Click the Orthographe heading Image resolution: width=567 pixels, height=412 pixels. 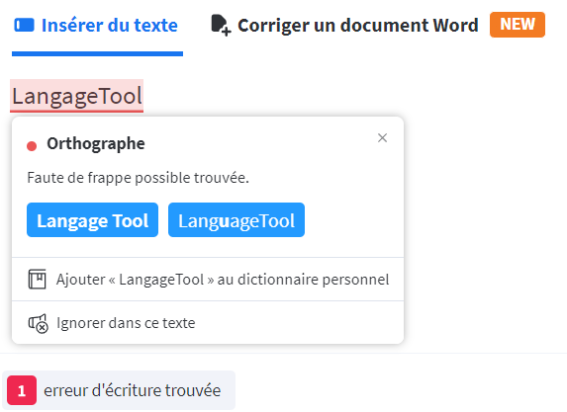[96, 143]
